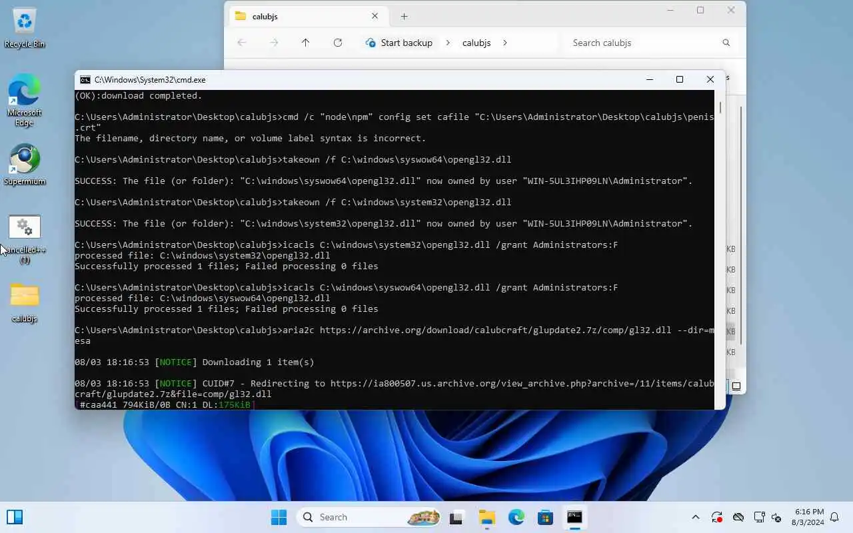The height and width of the screenshot is (533, 853).
Task: Close the calubjs Explorer tab
Action: pyautogui.click(x=375, y=16)
